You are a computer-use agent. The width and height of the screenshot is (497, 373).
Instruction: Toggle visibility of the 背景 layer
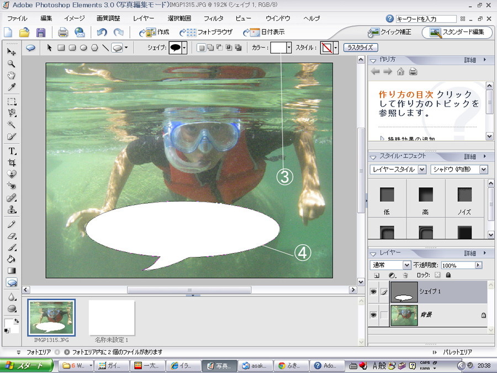tap(373, 315)
